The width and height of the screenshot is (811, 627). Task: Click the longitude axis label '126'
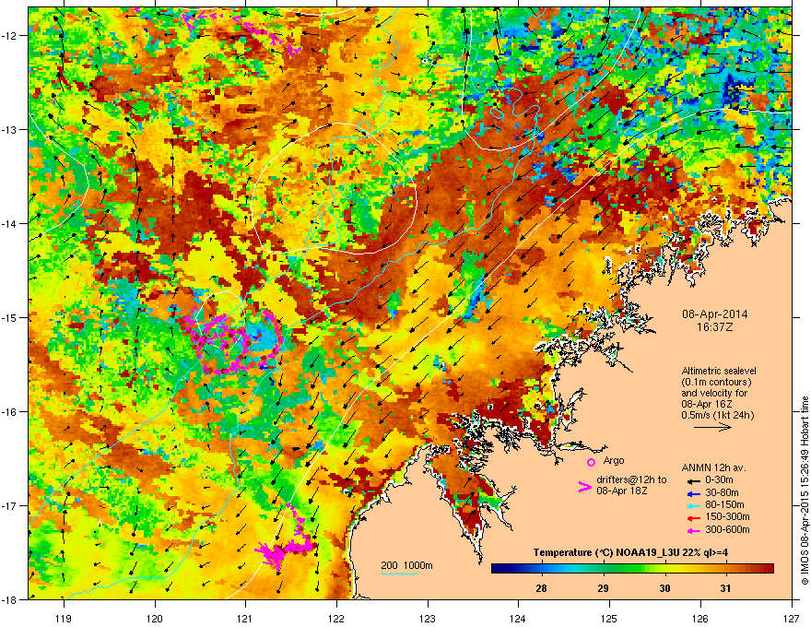700,618
